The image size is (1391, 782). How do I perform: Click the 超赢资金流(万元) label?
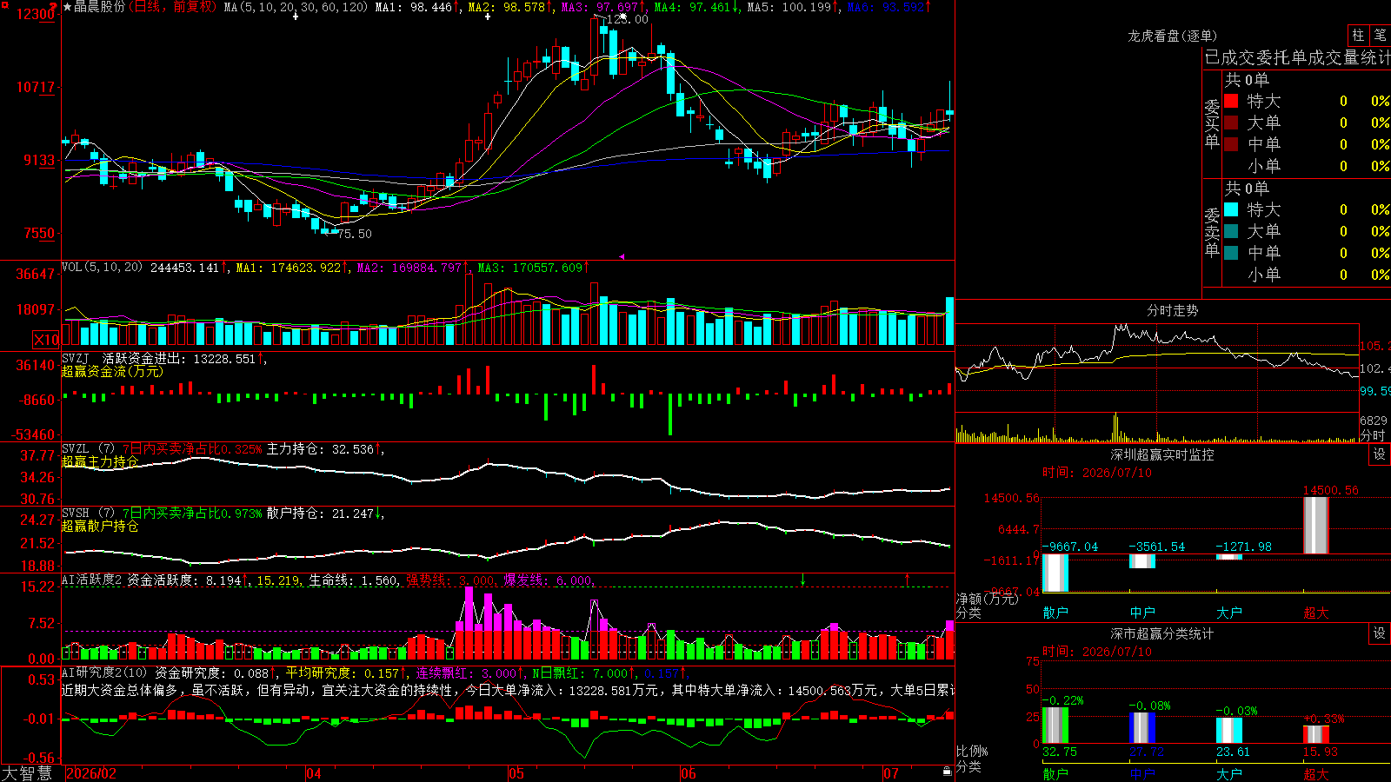112,371
